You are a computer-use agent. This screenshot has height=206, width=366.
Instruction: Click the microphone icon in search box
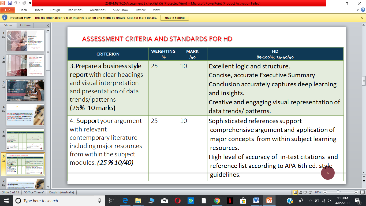coord(100,201)
